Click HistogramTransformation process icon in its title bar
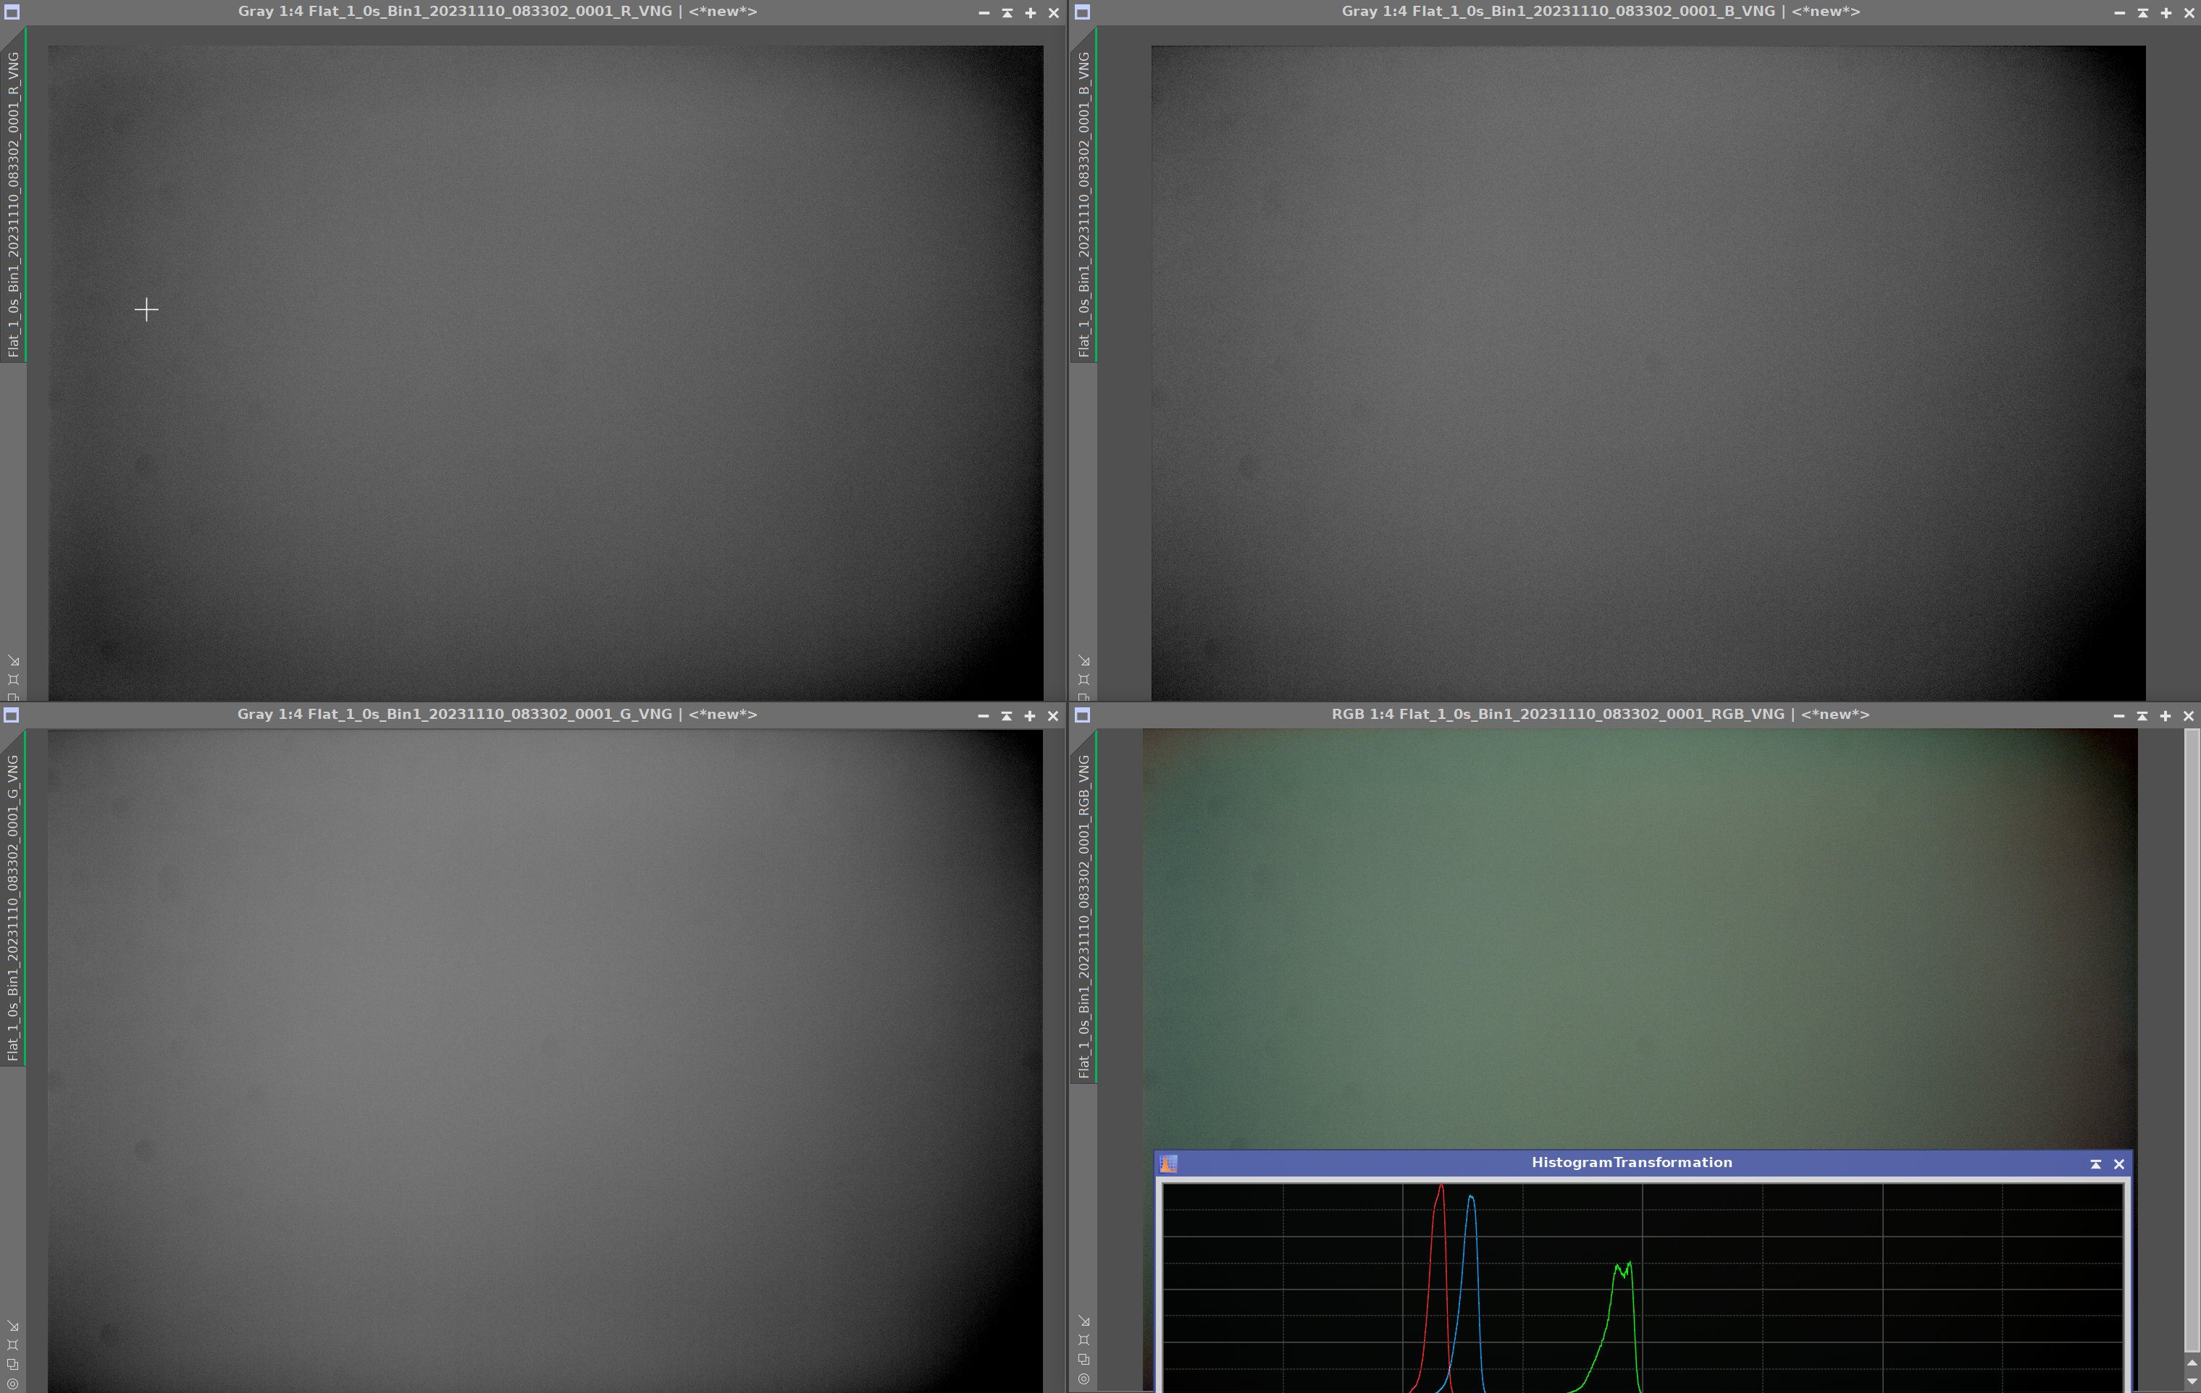2201x1393 pixels. point(1168,1163)
